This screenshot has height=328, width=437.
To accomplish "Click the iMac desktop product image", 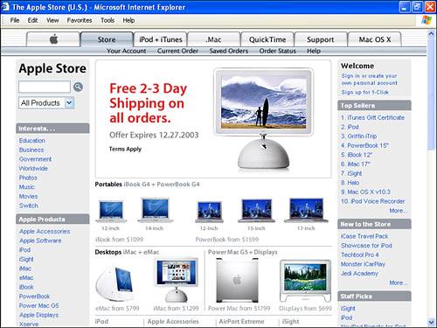I will 177,281.
